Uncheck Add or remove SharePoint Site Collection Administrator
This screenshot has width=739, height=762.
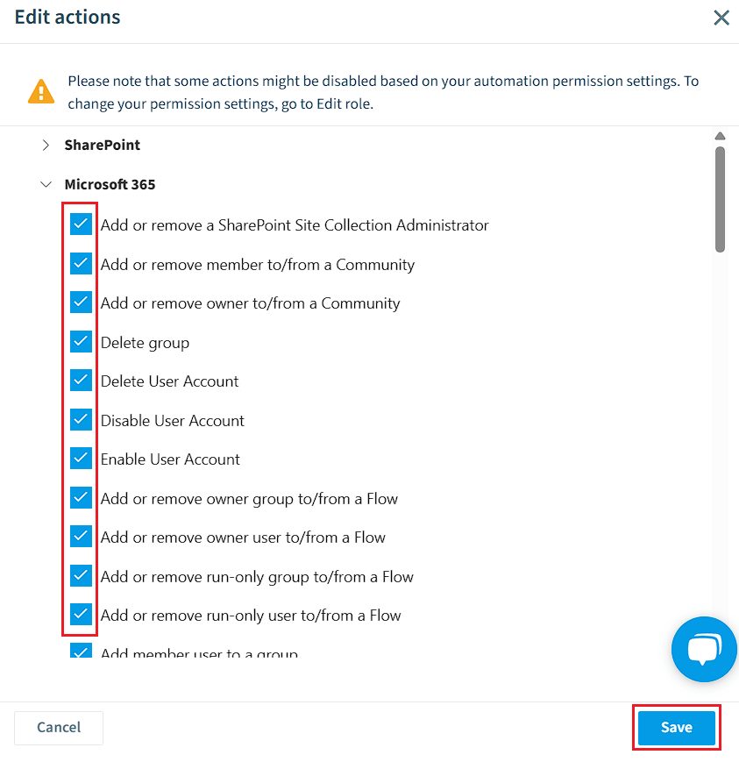point(82,224)
